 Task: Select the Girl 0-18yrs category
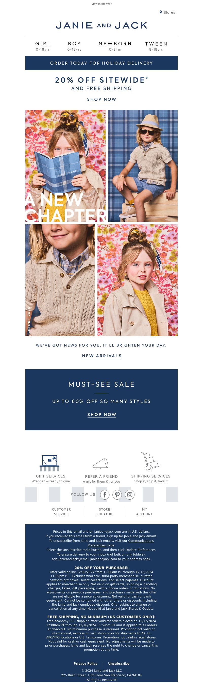pos(43,46)
